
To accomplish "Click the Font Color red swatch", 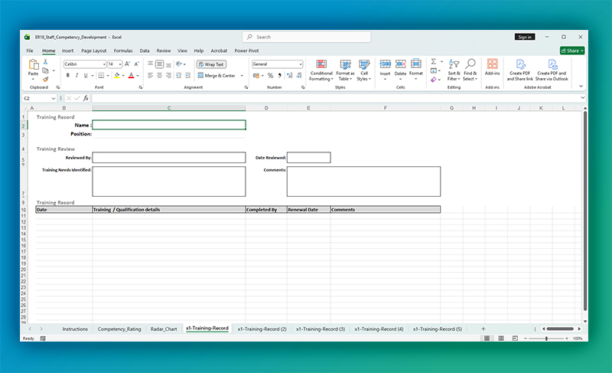I will [x=131, y=76].
